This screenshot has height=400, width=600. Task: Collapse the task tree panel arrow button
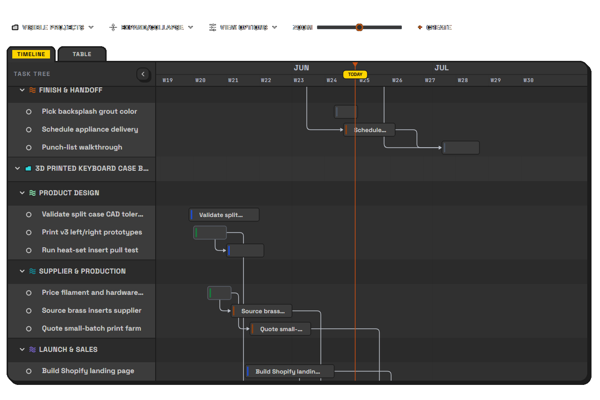143,74
